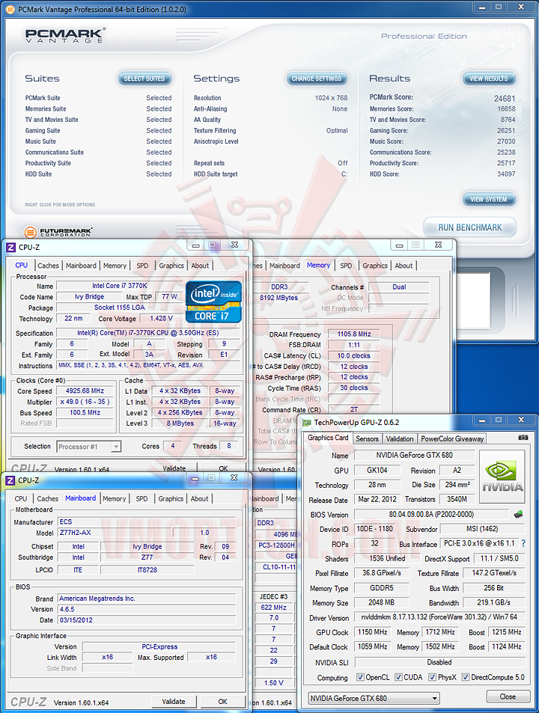Click the Select Suites button
The width and height of the screenshot is (539, 713).
click(x=144, y=79)
